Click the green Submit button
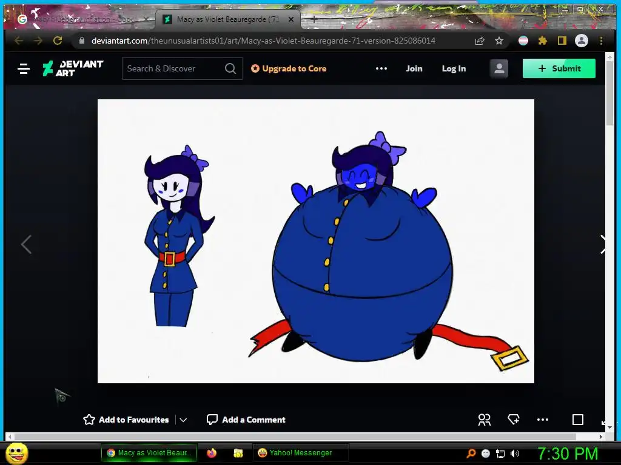 coord(559,68)
